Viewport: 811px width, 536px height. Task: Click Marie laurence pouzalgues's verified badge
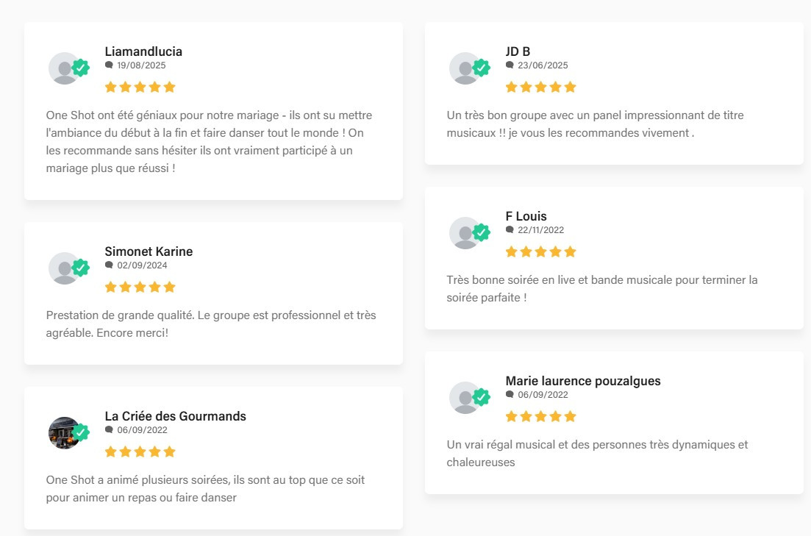point(482,397)
